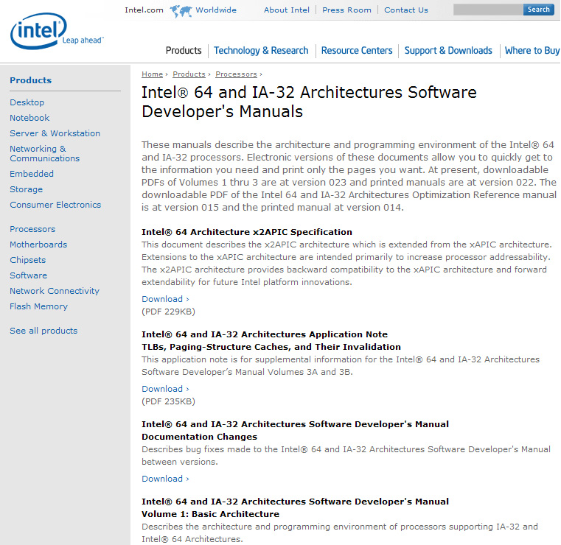Download the x2APIC Specification PDF
Image resolution: width=561 pixels, height=545 pixels.
coord(162,299)
